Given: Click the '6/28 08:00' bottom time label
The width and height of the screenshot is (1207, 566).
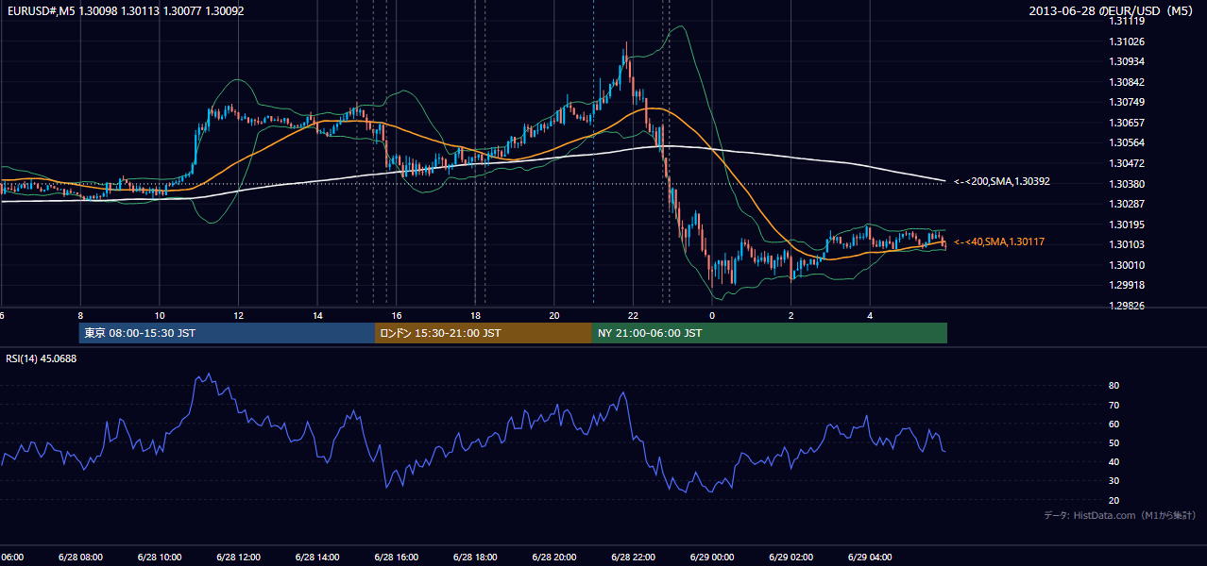Looking at the screenshot, I should [x=79, y=557].
